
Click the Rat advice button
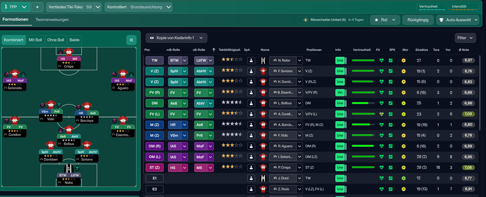coord(385,20)
